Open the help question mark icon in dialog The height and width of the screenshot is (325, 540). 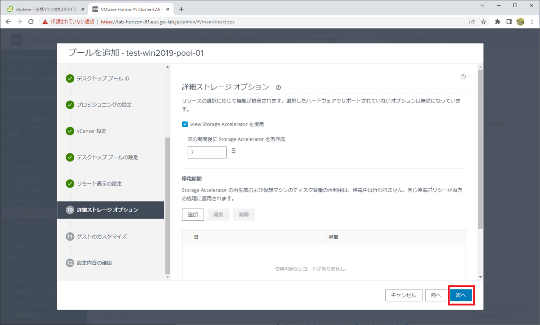tap(463, 77)
